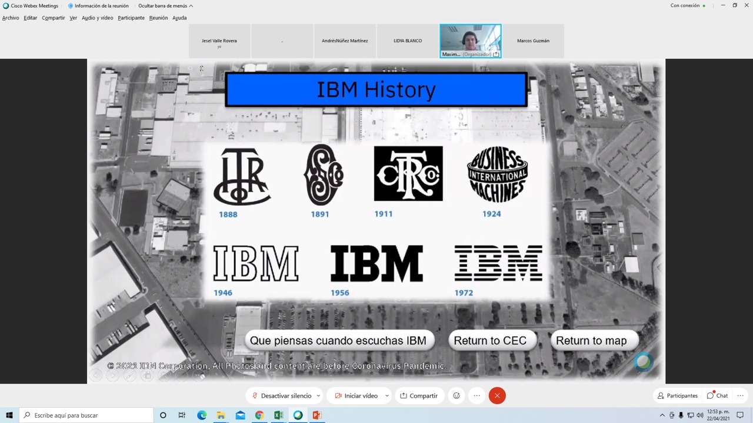Open Google Chrome from taskbar
This screenshot has width=753, height=423.
(x=259, y=415)
